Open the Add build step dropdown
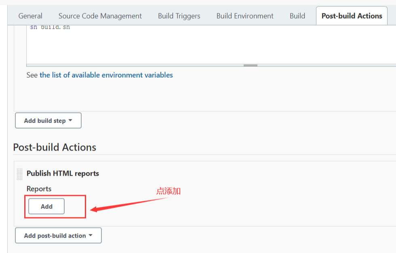The image size is (396, 253). coord(48,121)
